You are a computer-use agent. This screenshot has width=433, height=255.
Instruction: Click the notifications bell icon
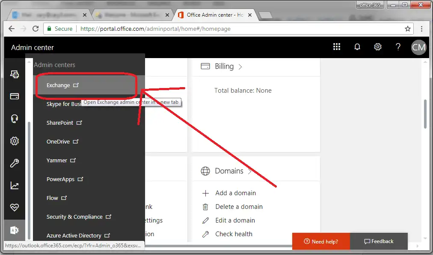pyautogui.click(x=357, y=47)
